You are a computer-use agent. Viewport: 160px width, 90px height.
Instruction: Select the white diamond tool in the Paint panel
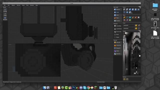point(138,17)
